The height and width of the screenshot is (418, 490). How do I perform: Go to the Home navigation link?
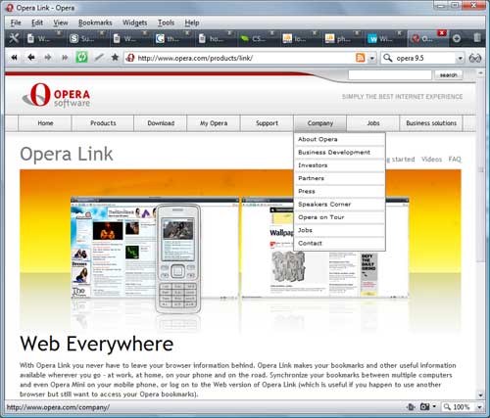point(45,123)
